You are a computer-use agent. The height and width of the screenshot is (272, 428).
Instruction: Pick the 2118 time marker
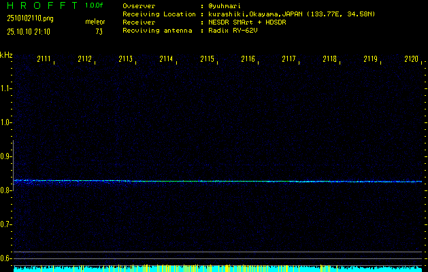(330, 60)
